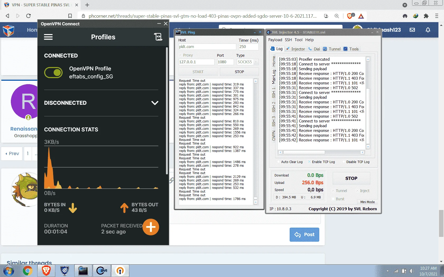Click the SVL Ping output scrollbar down arrow
The height and width of the screenshot is (277, 444).
(256, 202)
